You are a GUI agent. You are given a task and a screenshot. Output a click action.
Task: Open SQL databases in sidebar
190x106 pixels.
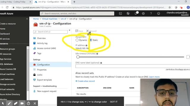(7, 64)
